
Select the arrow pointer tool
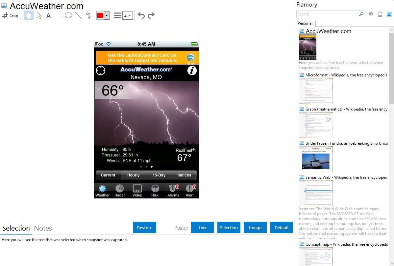coord(39,15)
